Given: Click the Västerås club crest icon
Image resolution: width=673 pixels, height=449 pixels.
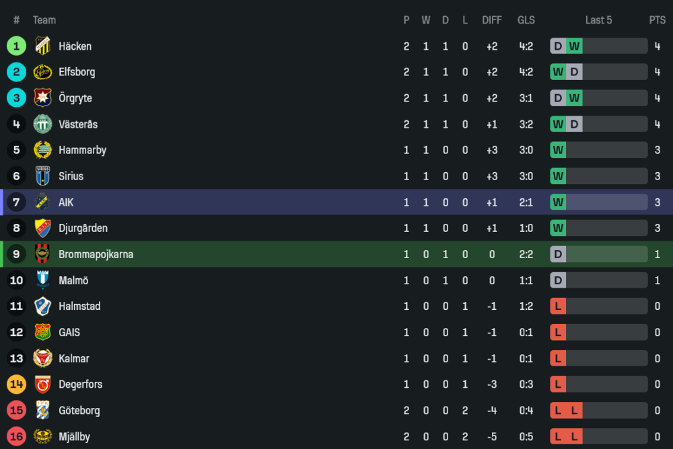Looking at the screenshot, I should click(x=42, y=124).
